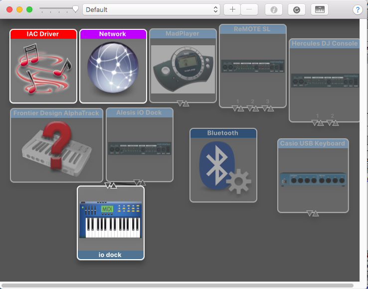Image resolution: width=368 pixels, height=289 pixels.
Task: Click the io dock device port connector arrows
Action: [111, 186]
